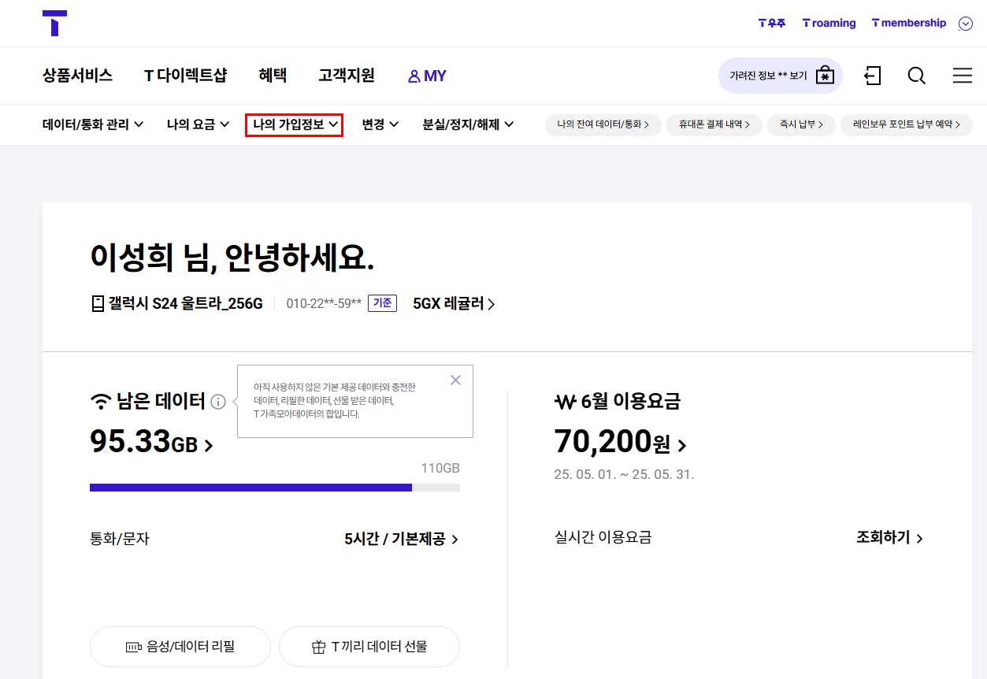
Task: Click the wifi icon beside 남은 데이터
Action: pos(100,402)
